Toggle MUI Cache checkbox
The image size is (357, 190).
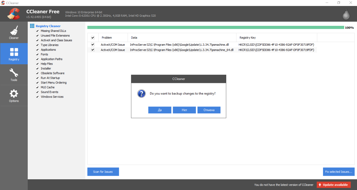pos(37,87)
